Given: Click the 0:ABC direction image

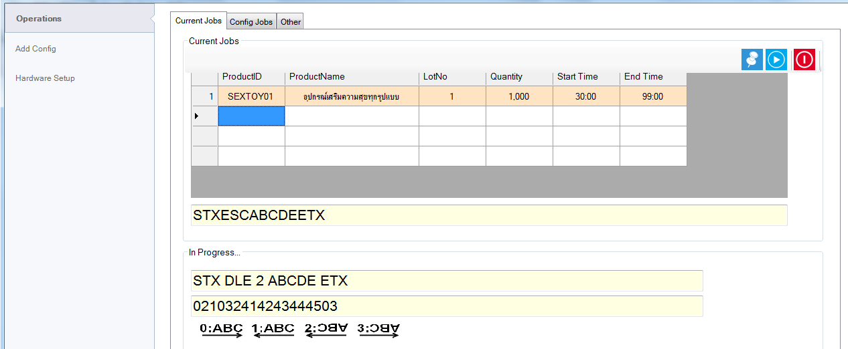Looking at the screenshot, I should (x=222, y=330).
